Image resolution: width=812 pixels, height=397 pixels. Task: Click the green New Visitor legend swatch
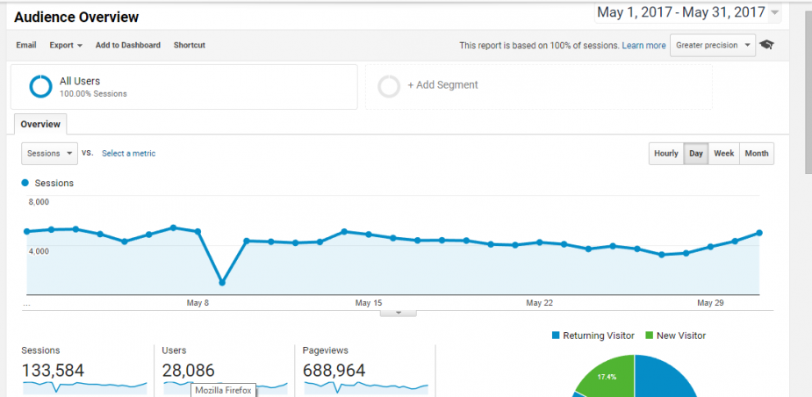click(650, 336)
